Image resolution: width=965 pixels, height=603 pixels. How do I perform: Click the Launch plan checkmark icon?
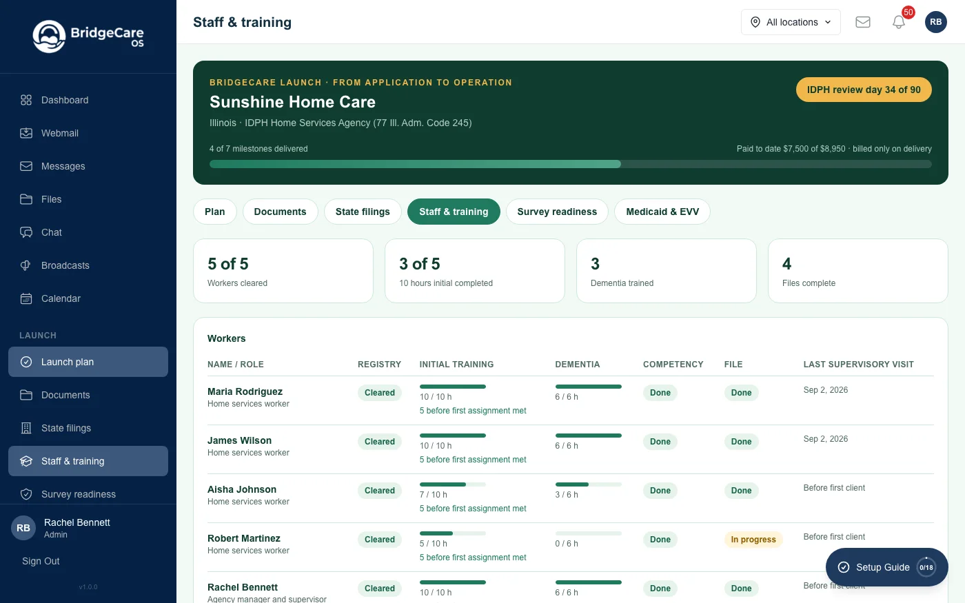26,362
